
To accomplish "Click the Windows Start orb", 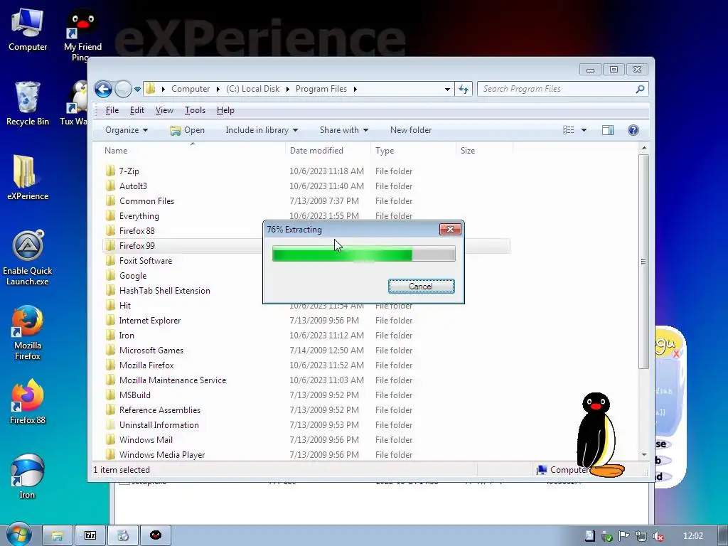I will tap(18, 535).
